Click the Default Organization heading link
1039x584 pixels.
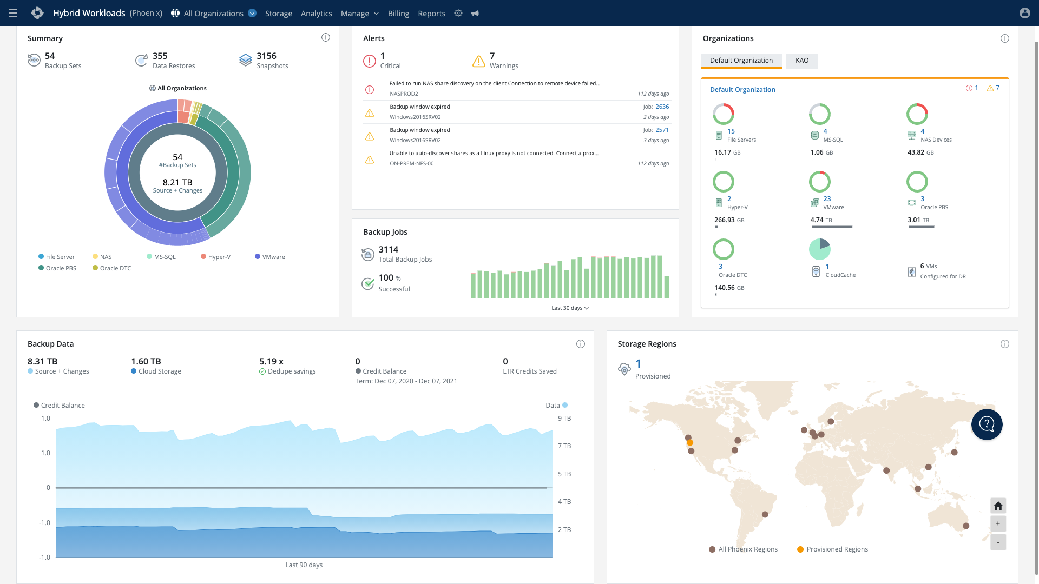[x=742, y=90]
